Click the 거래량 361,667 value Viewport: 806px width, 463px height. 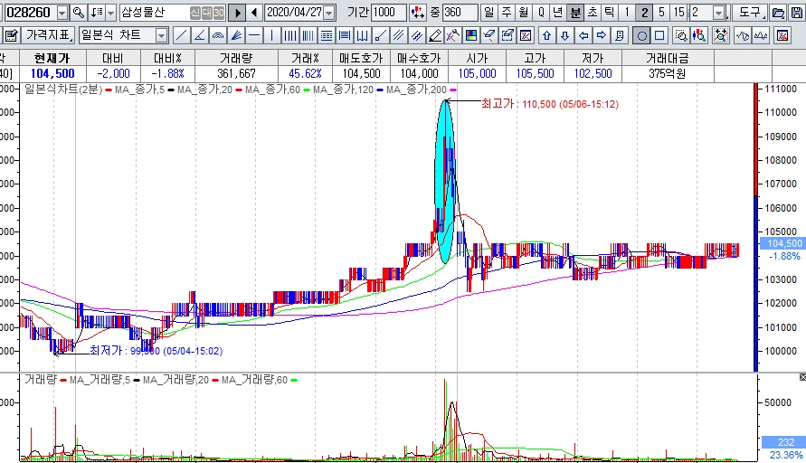click(x=236, y=73)
